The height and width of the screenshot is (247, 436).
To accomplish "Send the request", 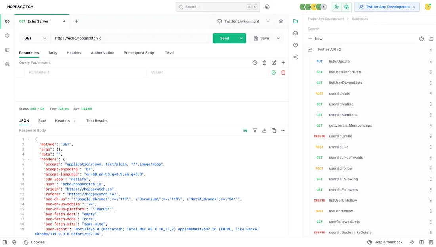I will point(225,38).
